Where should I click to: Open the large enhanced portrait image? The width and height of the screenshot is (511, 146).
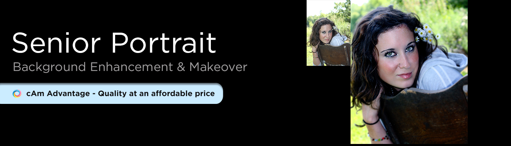[x=409, y=72]
